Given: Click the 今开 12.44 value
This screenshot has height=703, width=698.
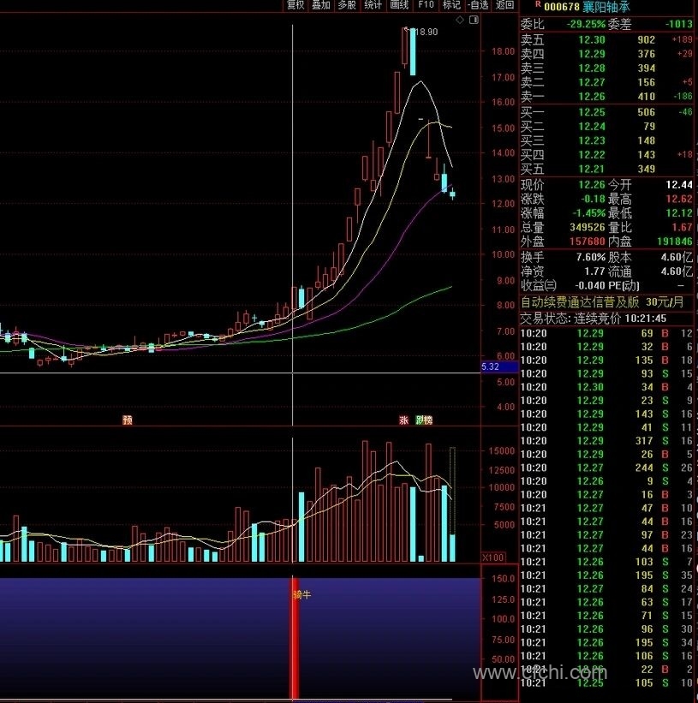Looking at the screenshot, I should [x=678, y=185].
